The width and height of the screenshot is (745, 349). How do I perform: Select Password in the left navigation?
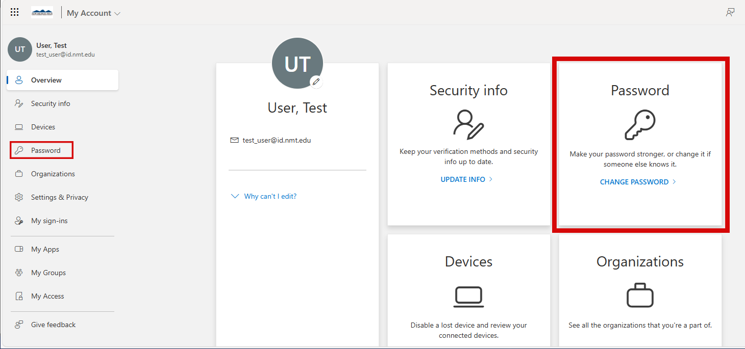[45, 150]
